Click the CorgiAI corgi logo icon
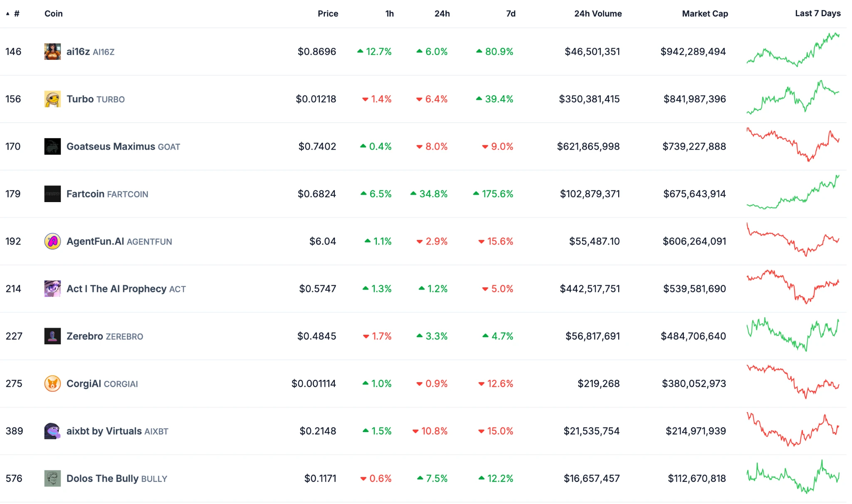Image resolution: width=852 pixels, height=504 pixels. [52, 383]
